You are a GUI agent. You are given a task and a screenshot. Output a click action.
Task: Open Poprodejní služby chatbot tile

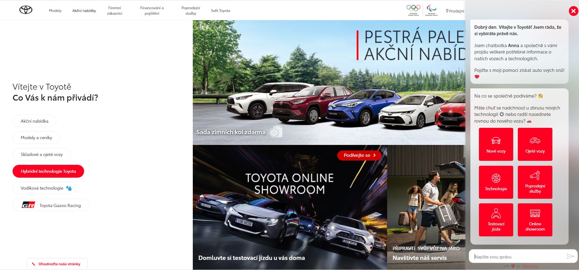pyautogui.click(x=535, y=182)
